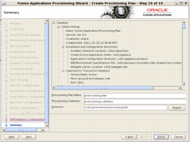Viewport: 190px width, 143px height.
Task: Click the wizard window icon in title bar
Action: pyautogui.click(x=4, y=3)
